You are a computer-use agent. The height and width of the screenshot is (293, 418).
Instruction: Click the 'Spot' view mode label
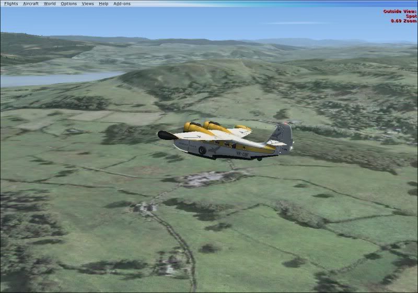coord(411,16)
